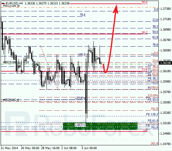Click the chart menu triangle beside EURUSD,H4
Viewport: 172px width, 151px height.
click(3, 3)
